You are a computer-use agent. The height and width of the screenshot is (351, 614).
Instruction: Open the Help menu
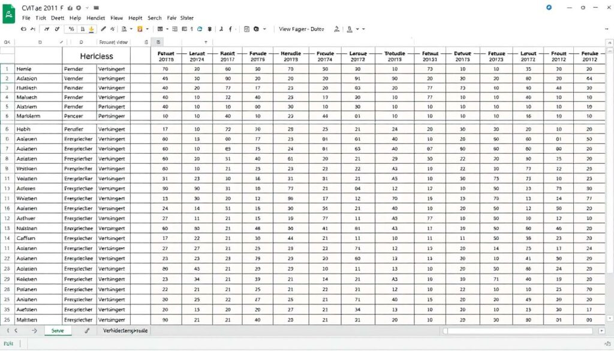[x=75, y=18]
